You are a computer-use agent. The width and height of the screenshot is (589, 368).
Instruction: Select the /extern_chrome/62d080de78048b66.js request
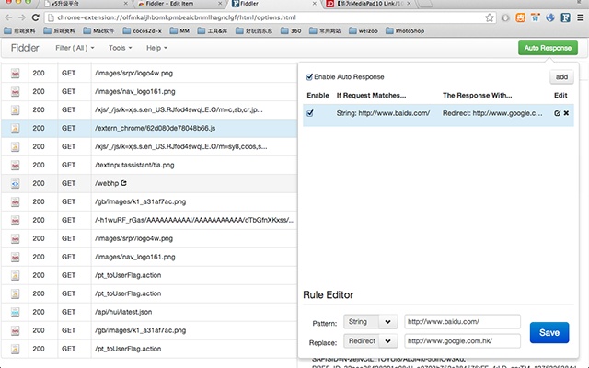(149, 129)
